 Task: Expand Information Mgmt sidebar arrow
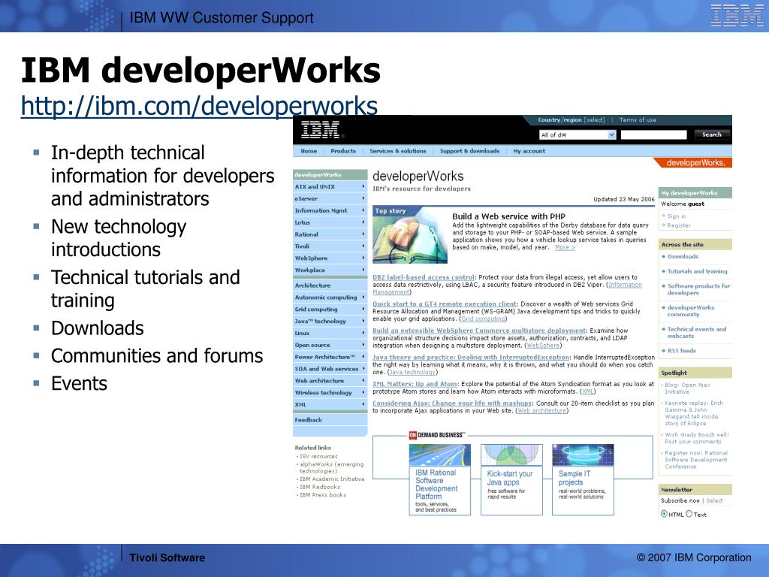point(363,210)
